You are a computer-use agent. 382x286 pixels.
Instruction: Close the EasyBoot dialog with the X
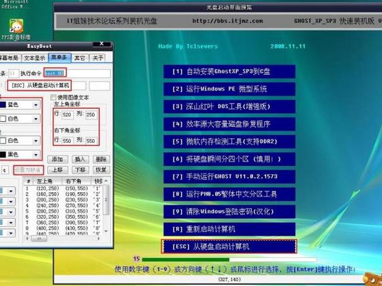pyautogui.click(x=102, y=44)
